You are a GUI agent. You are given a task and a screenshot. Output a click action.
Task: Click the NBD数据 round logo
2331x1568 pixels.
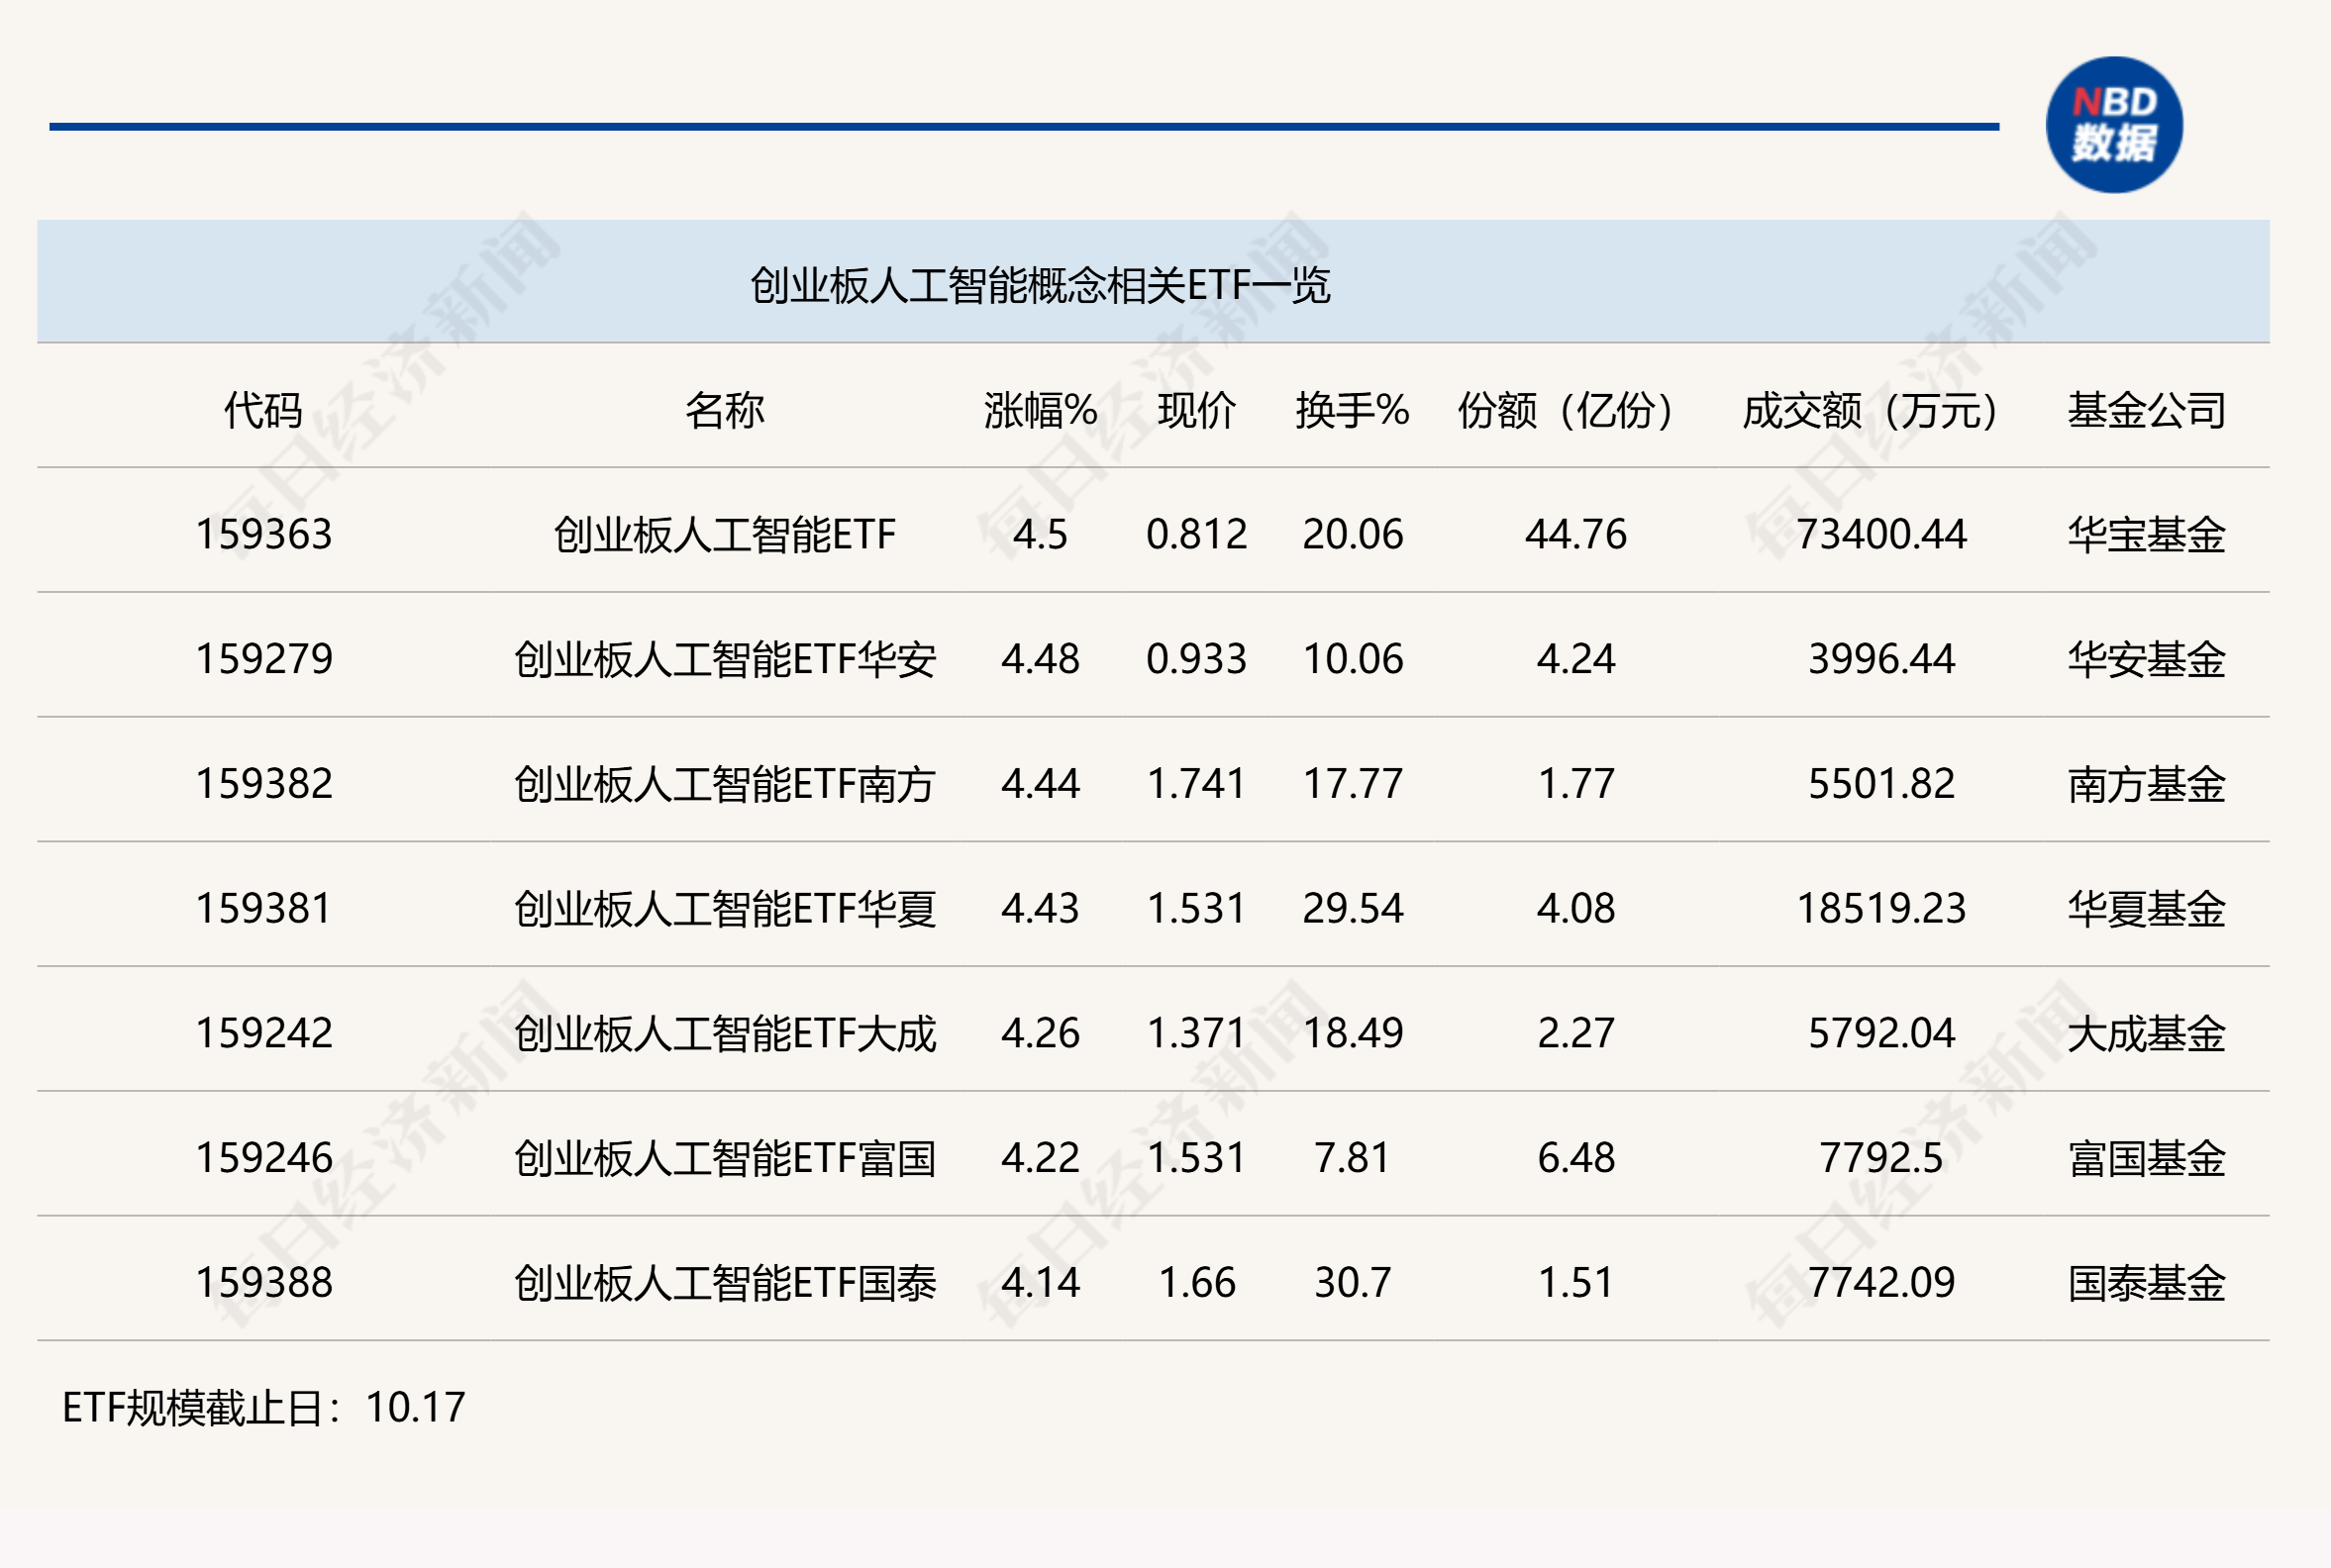point(2113,125)
